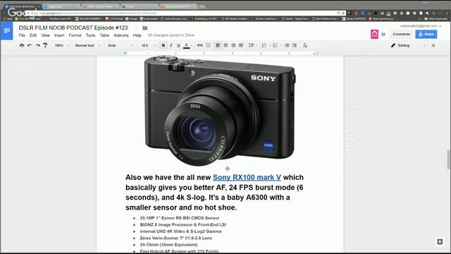This screenshot has height=254, width=451.
Task: Open the Other bookmarks folder
Action: 435,19
